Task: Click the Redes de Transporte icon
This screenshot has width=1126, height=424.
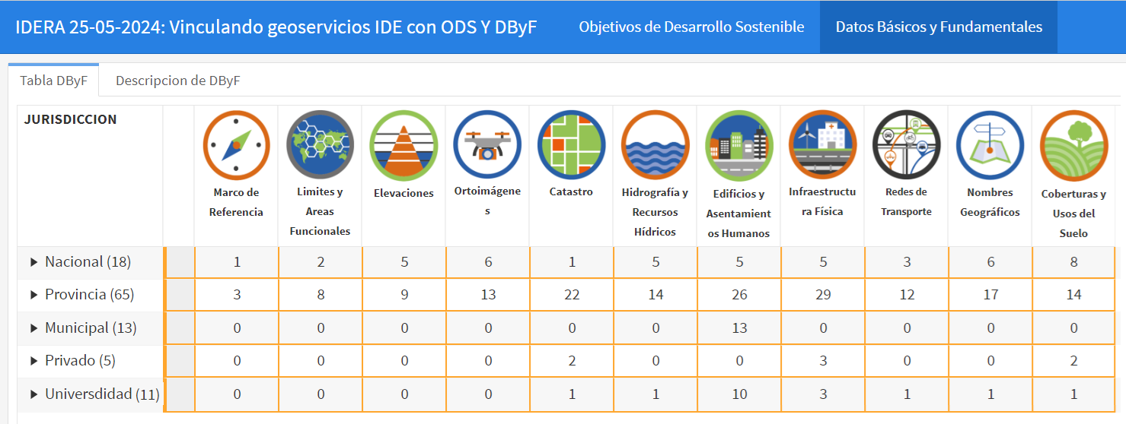Action: click(x=906, y=145)
